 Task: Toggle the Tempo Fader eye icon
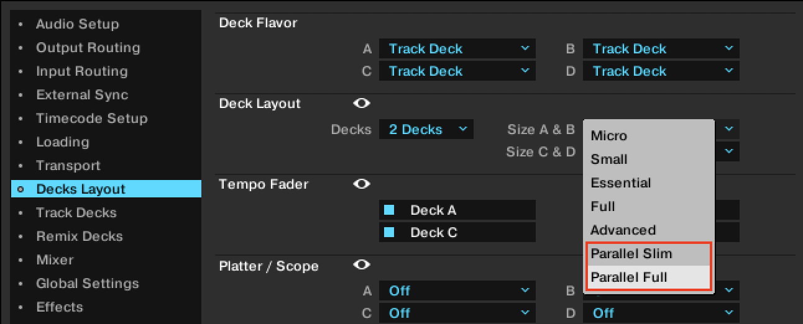click(x=362, y=184)
